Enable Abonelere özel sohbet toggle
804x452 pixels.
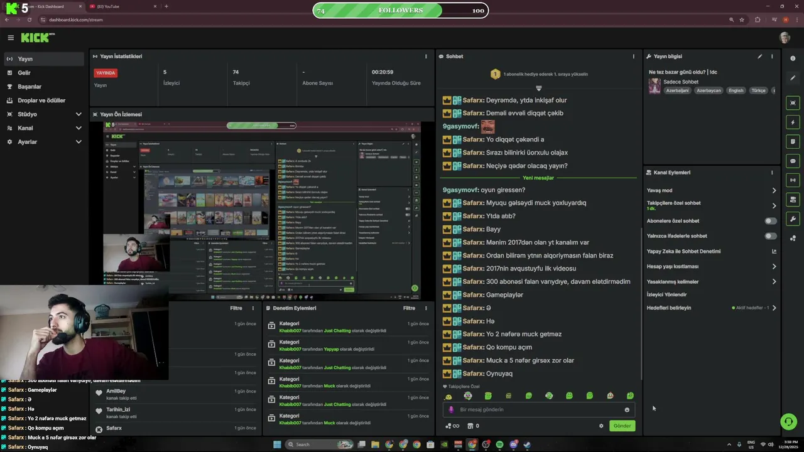click(x=770, y=221)
